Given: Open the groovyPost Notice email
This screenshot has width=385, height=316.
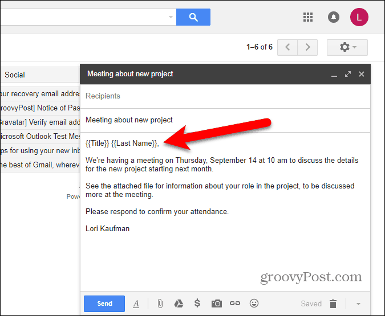Looking at the screenshot, I should (40, 108).
